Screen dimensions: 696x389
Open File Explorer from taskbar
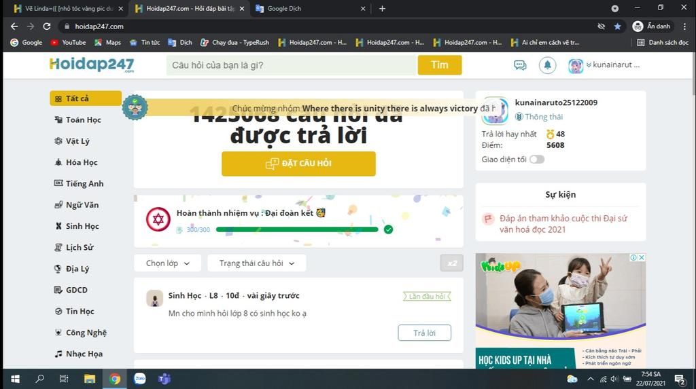click(x=90, y=379)
